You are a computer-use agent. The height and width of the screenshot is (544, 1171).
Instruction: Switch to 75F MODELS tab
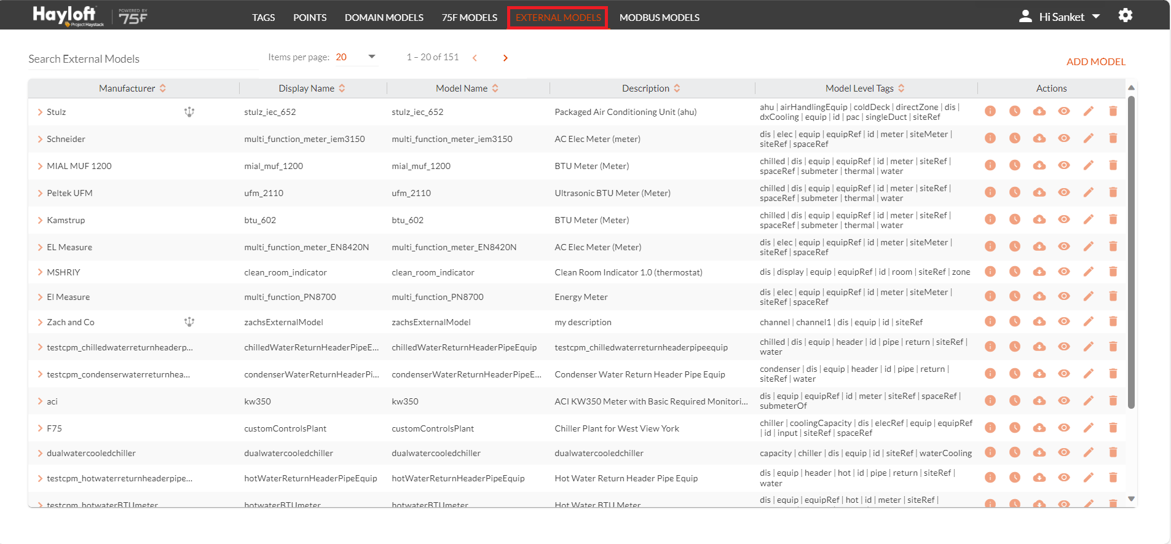(x=470, y=17)
